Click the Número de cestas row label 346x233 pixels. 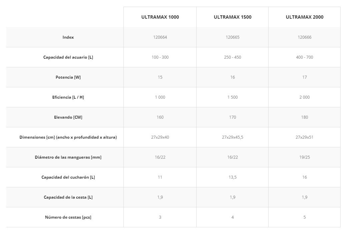click(68, 217)
